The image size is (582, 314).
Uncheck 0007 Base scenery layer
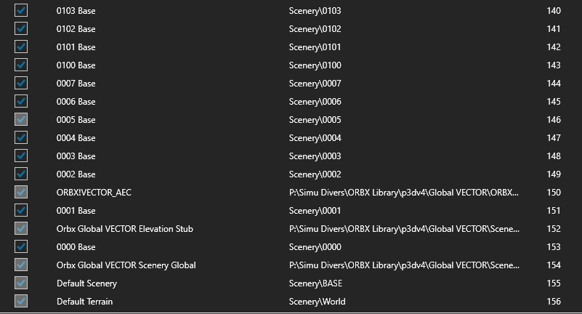21,83
